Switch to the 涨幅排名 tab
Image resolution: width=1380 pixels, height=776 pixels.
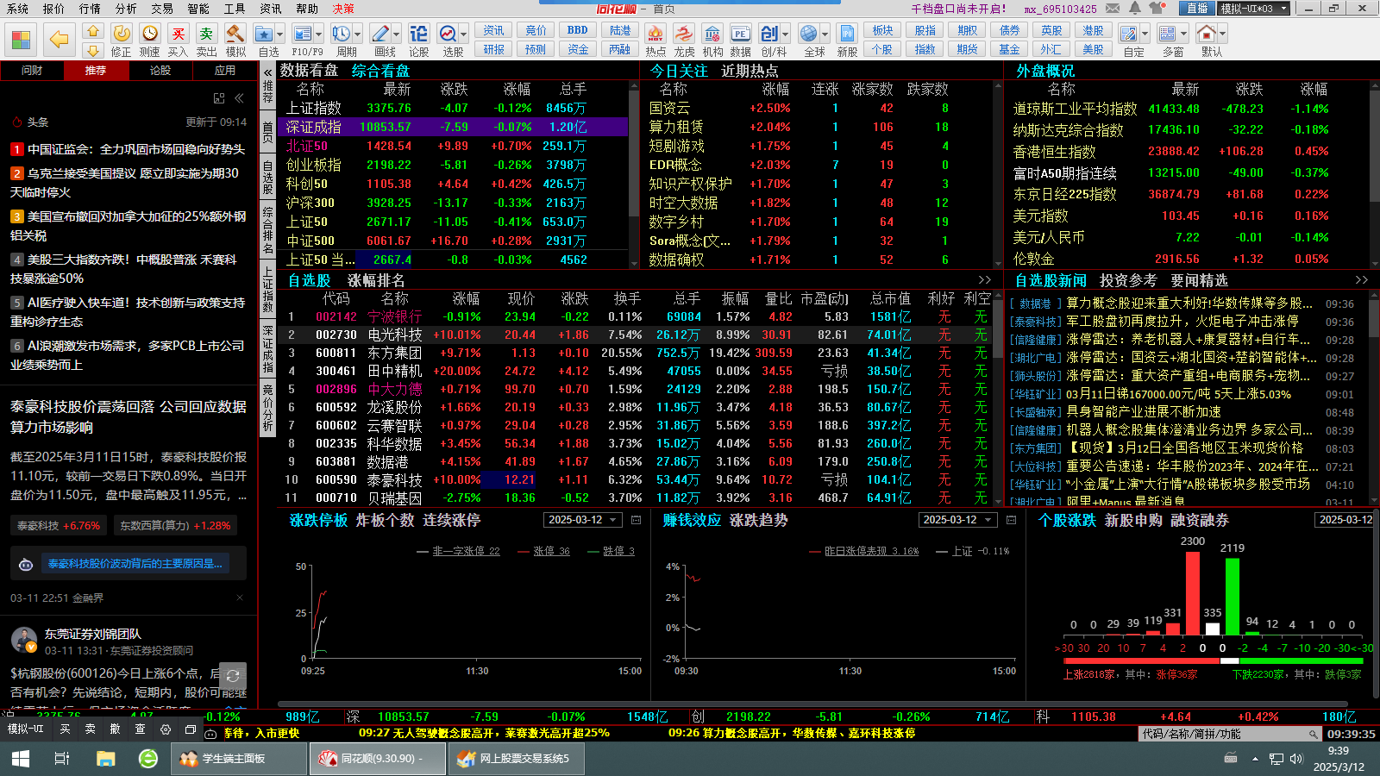pyautogui.click(x=376, y=280)
